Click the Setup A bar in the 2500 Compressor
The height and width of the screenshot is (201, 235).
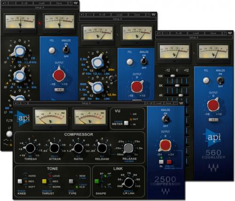86,103
